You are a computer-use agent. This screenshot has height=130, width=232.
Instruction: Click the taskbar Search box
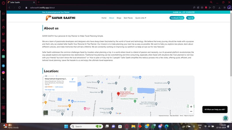(86, 127)
